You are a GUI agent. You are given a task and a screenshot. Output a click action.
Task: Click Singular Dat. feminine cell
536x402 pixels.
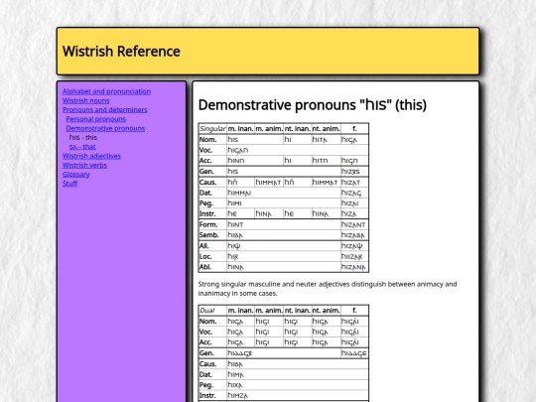tap(354, 193)
